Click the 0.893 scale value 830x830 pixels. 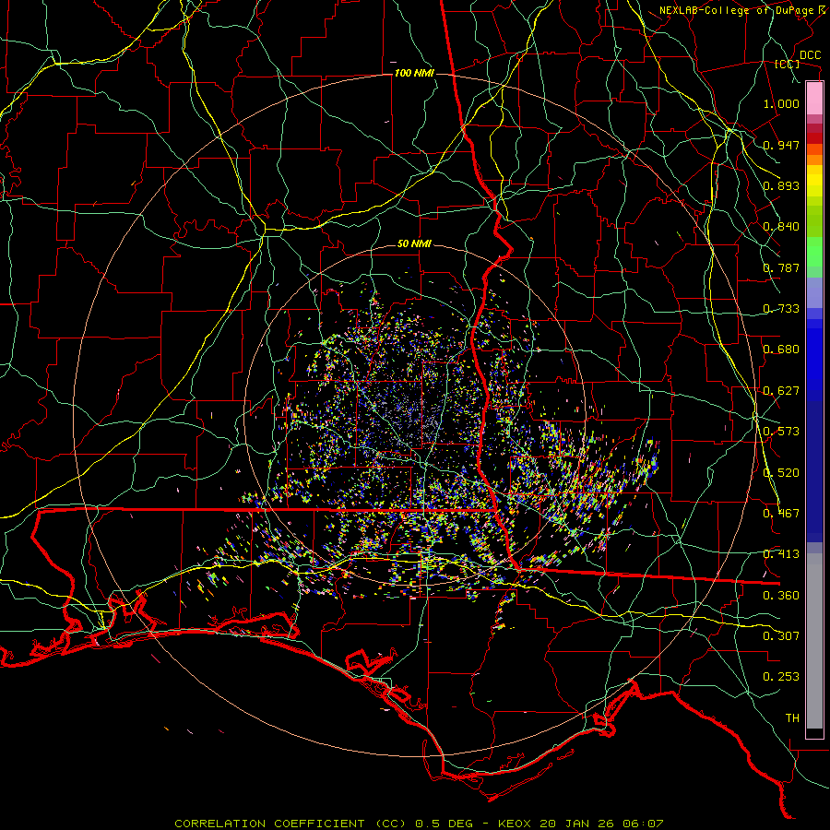point(781,185)
